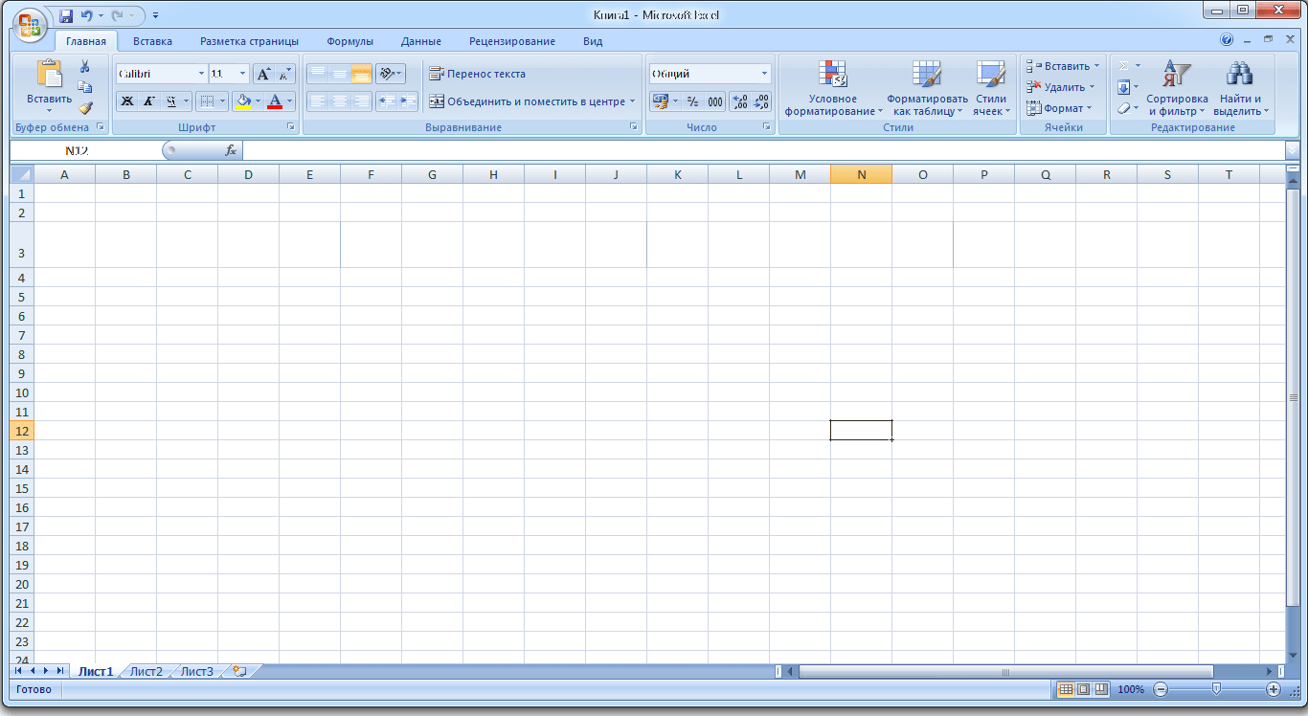
Task: Toggle Перенос текста wrap text
Action: click(x=477, y=74)
